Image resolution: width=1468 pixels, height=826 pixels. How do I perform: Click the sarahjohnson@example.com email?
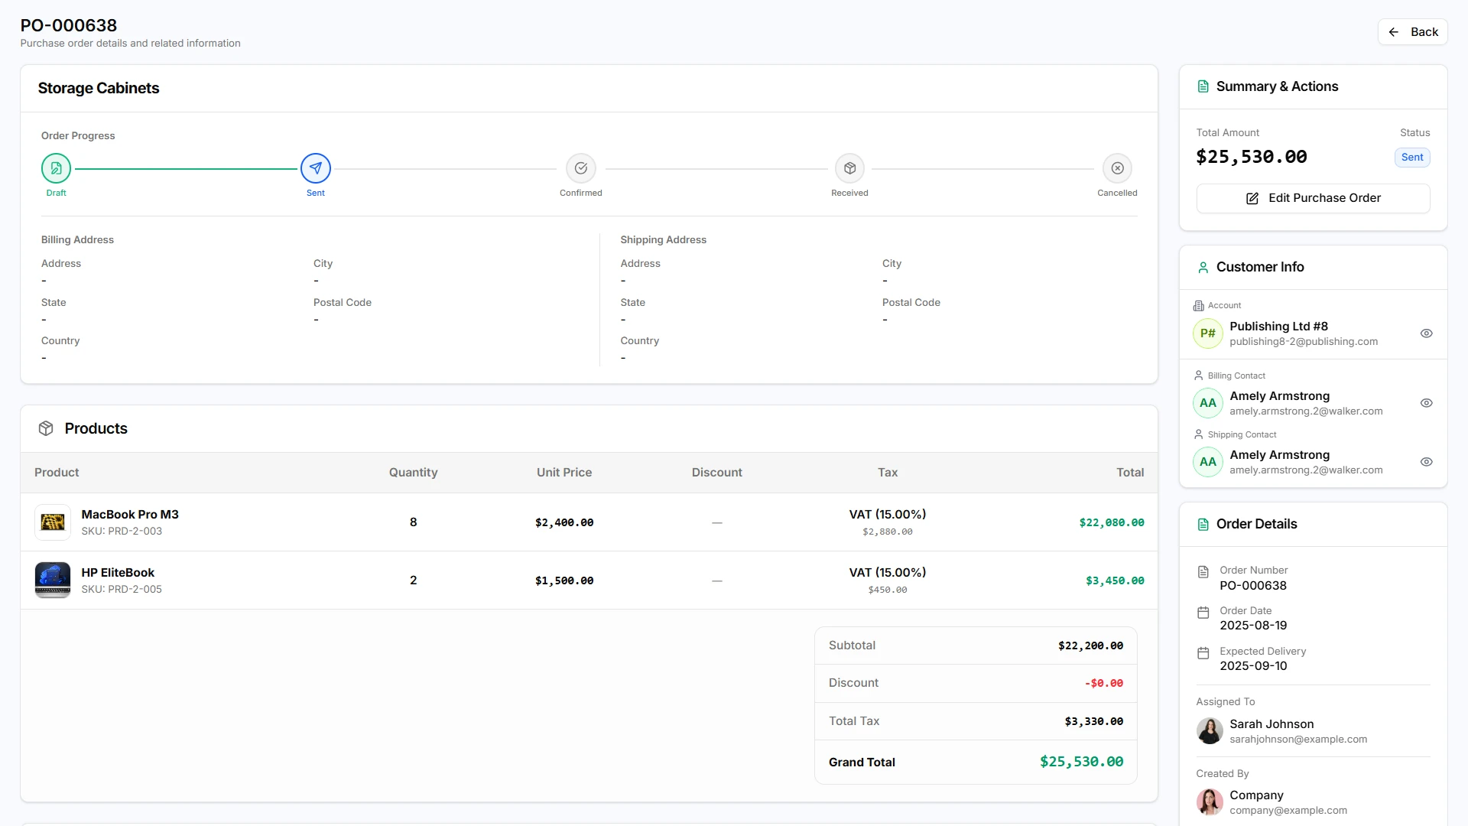pos(1298,740)
